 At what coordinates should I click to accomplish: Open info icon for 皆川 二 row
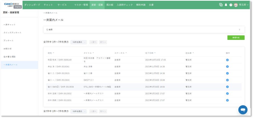pos(227,73)
